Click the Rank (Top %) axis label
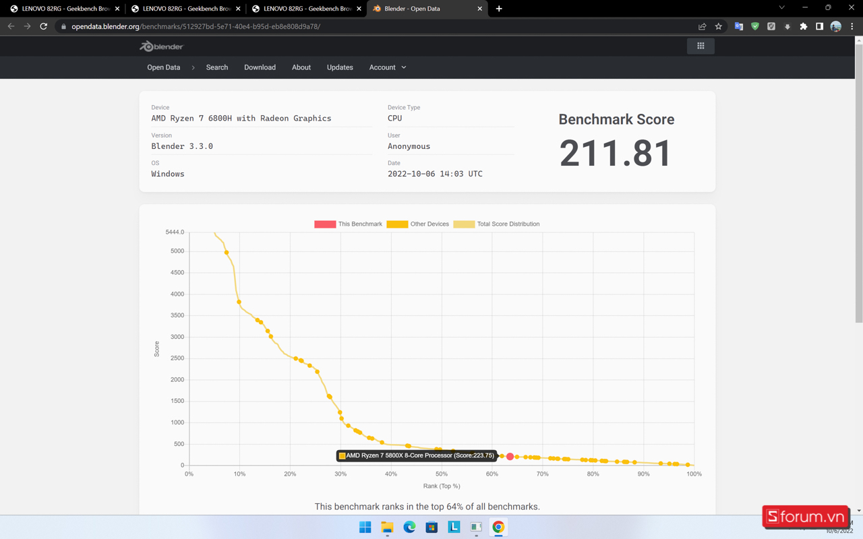 [x=442, y=486]
